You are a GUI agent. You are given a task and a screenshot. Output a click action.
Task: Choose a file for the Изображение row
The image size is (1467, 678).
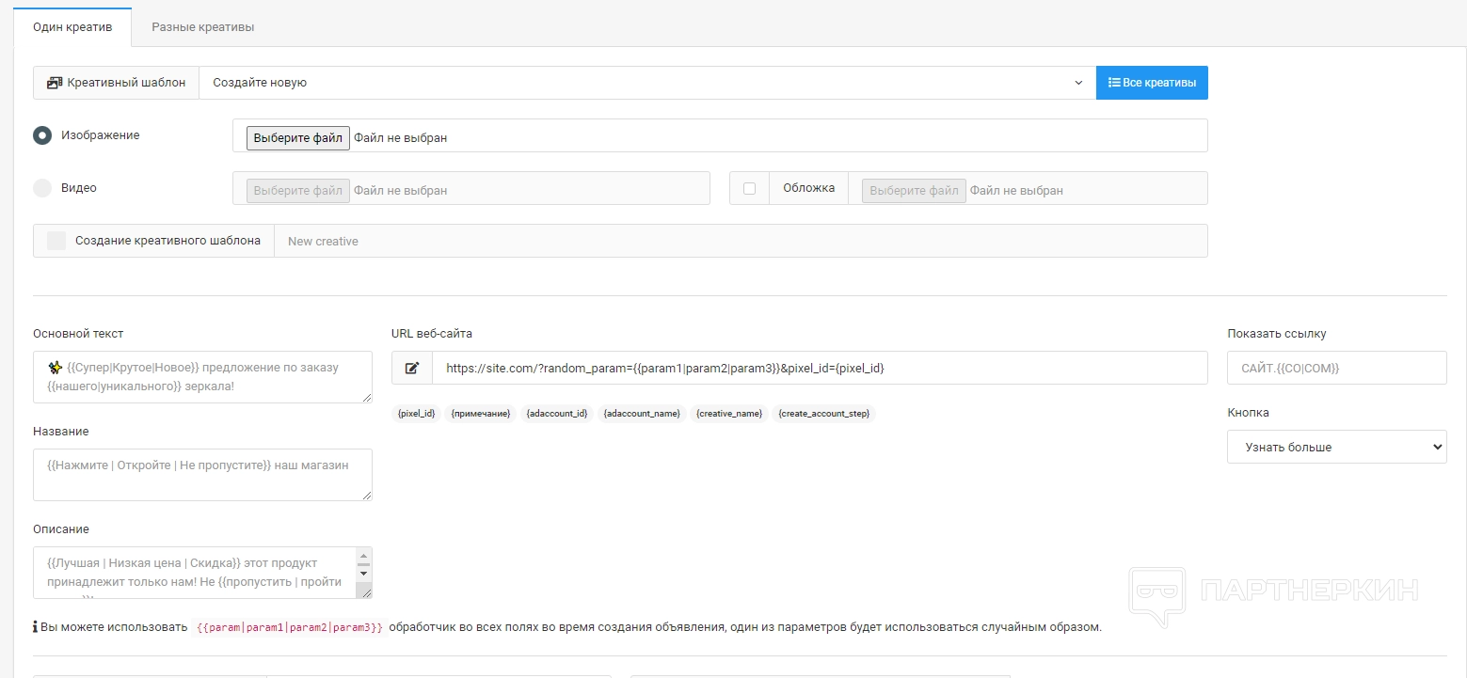click(x=297, y=138)
